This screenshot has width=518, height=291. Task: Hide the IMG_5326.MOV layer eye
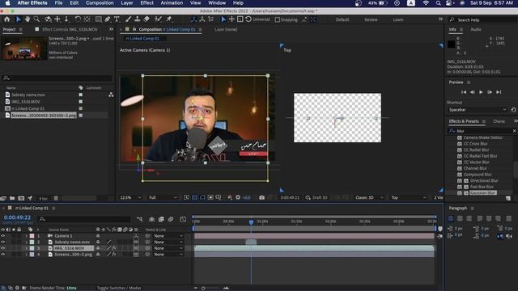3,248
